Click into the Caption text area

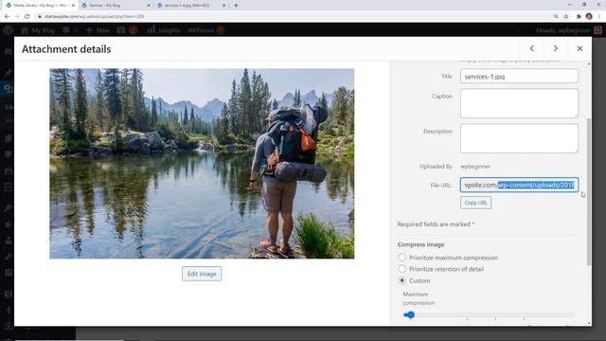[519, 103]
